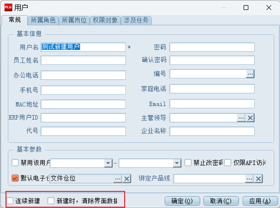Confirm with the 确定(O) button
280x208 pixels.
pyautogui.click(x=182, y=201)
